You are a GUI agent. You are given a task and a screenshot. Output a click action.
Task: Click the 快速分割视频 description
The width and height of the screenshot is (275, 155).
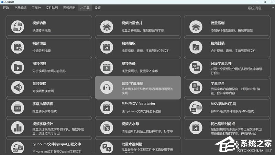42,51
